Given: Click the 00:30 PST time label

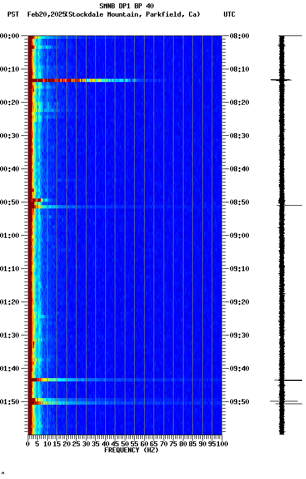Looking at the screenshot, I should pyautogui.click(x=9, y=136).
